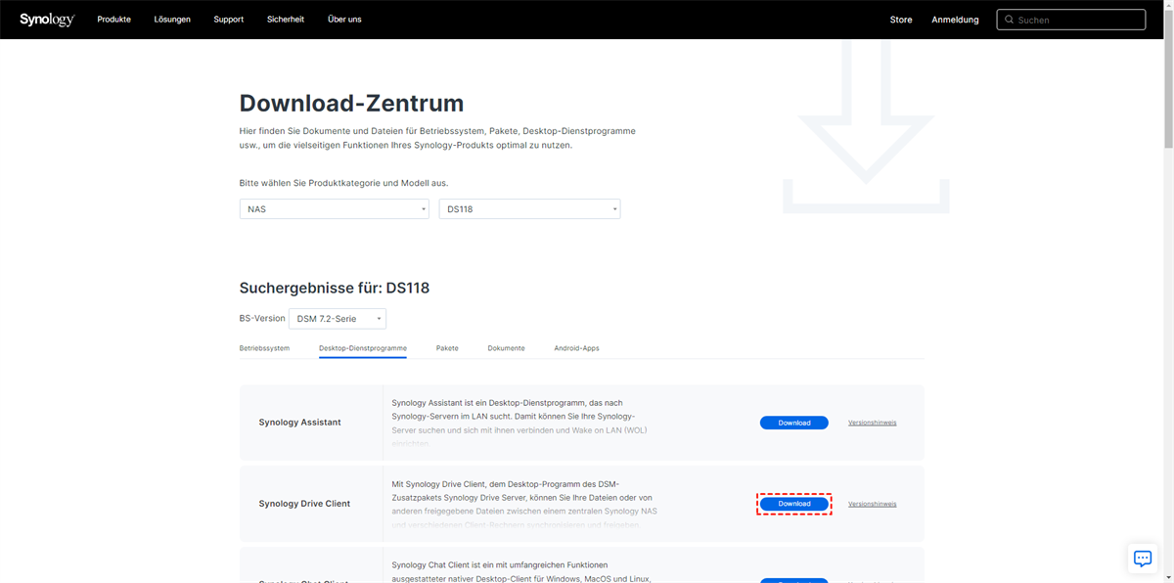Open the live chat bubble
This screenshot has height=583, width=1174.
pos(1142,558)
